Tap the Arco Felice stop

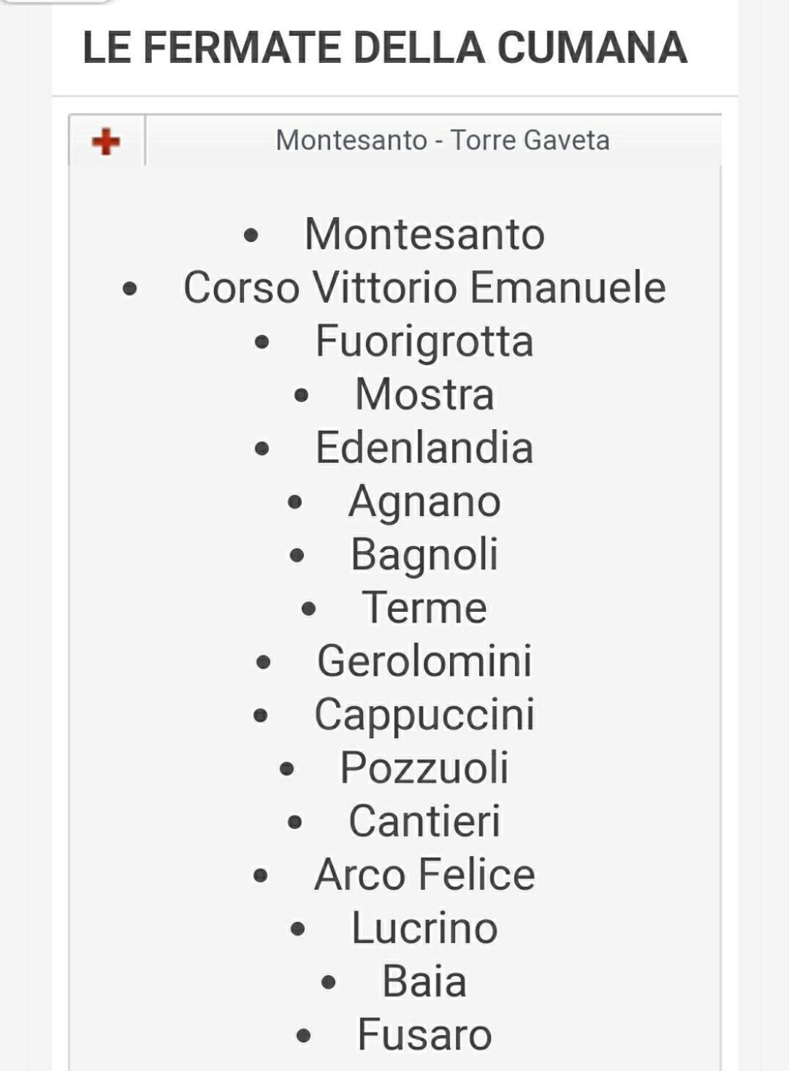click(x=424, y=875)
